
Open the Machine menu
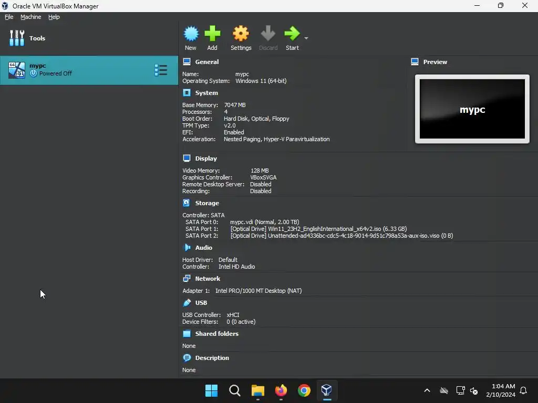(x=31, y=17)
